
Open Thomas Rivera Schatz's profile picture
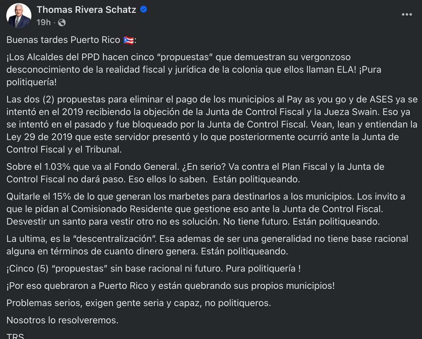click(19, 16)
